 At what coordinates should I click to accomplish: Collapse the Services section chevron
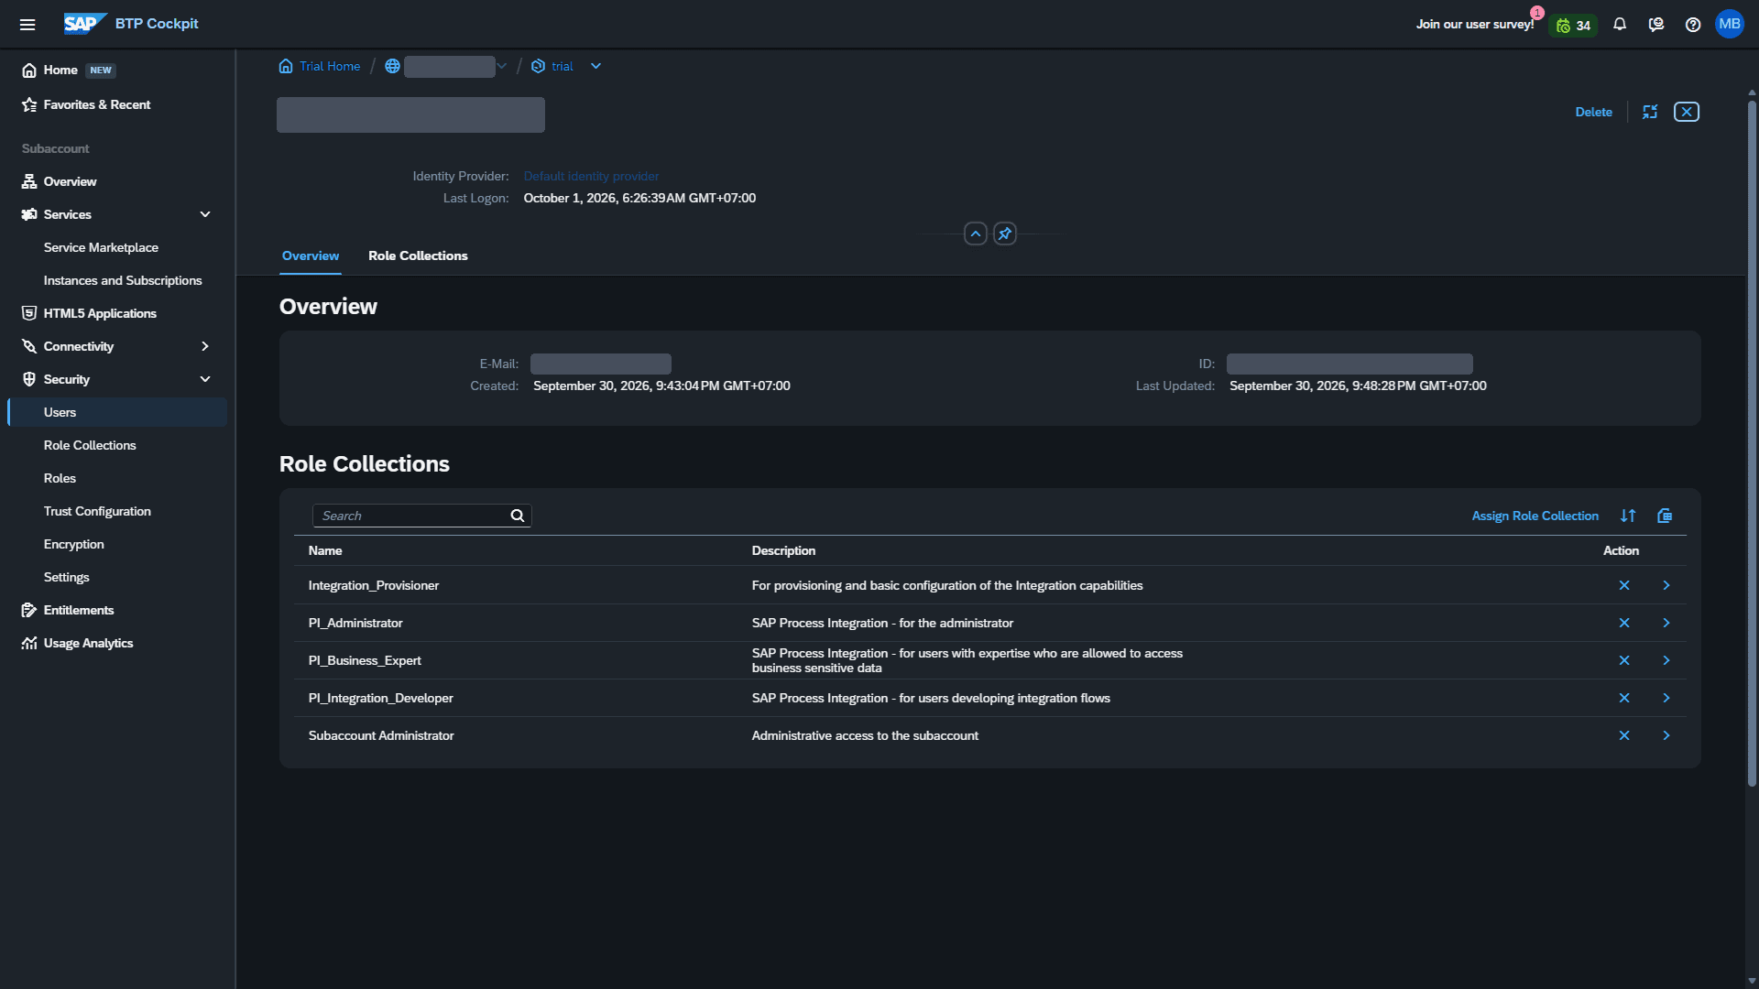coord(205,214)
